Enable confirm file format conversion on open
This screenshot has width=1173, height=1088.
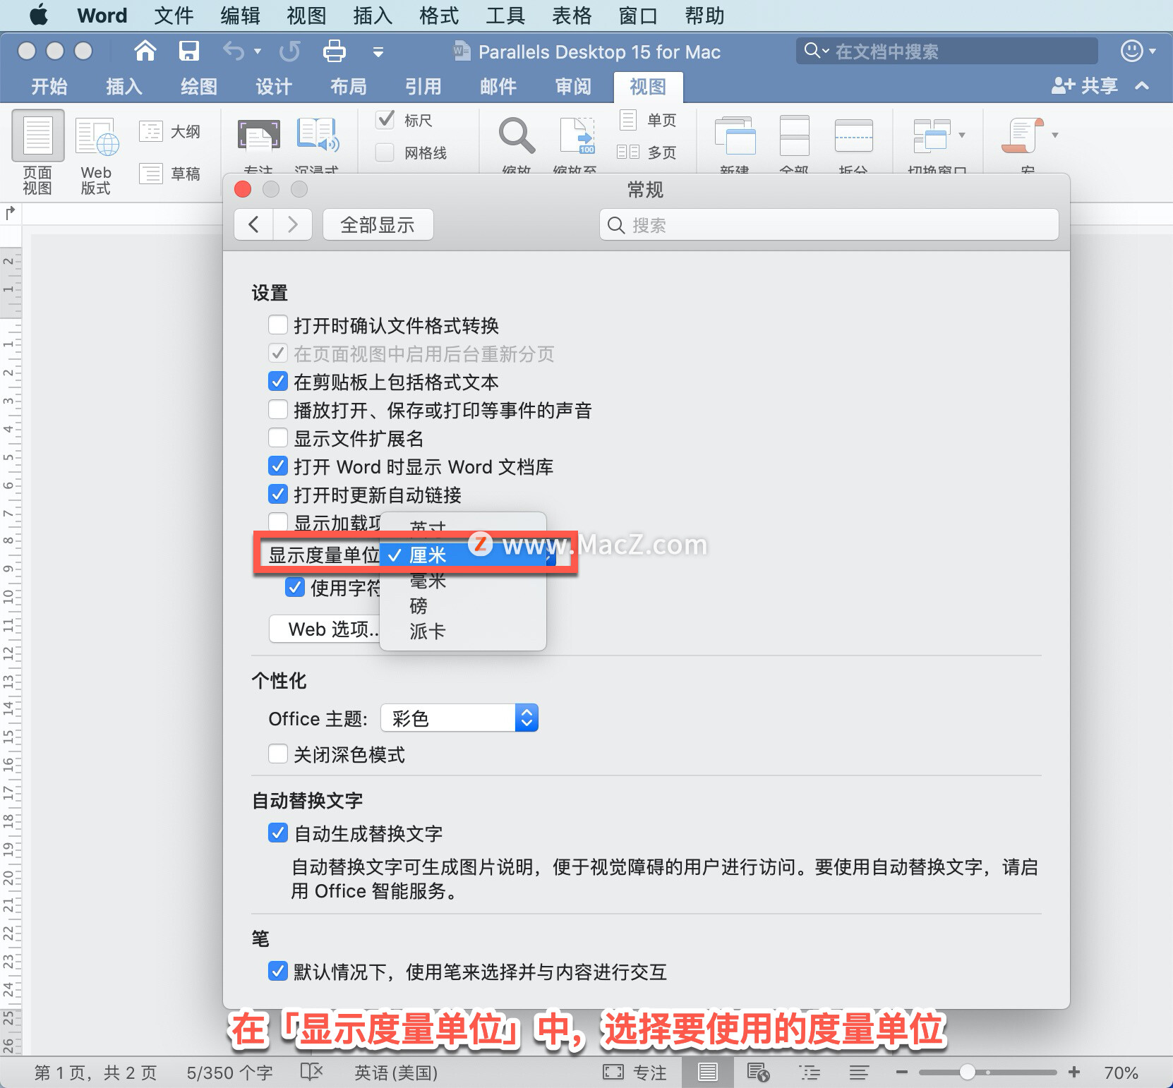tap(278, 325)
